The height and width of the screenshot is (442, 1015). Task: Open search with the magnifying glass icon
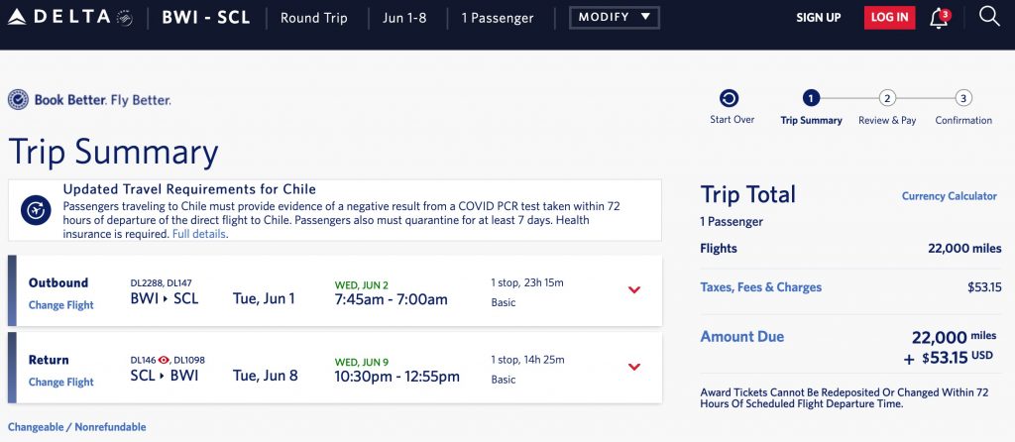988,17
